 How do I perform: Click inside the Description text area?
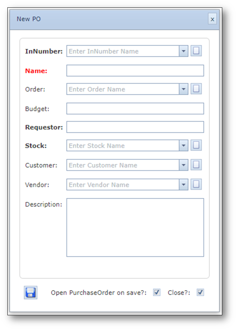(x=135, y=227)
